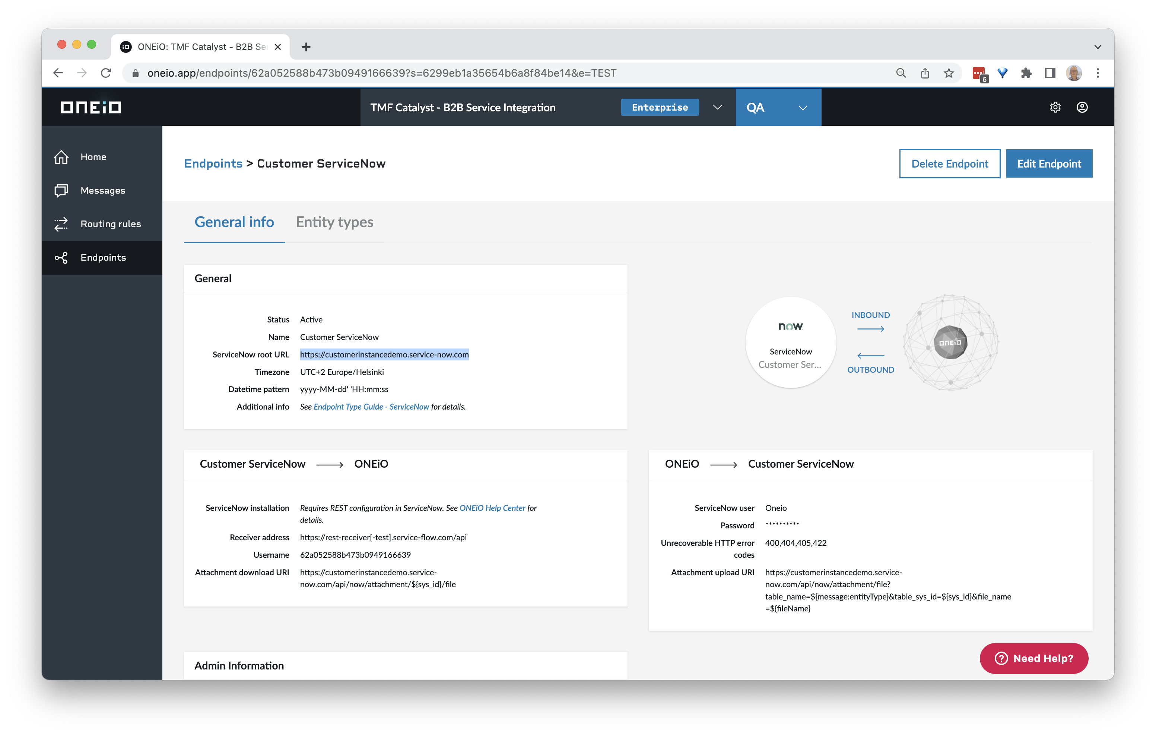
Task: Open the Chrome profile avatar
Action: [x=1074, y=73]
